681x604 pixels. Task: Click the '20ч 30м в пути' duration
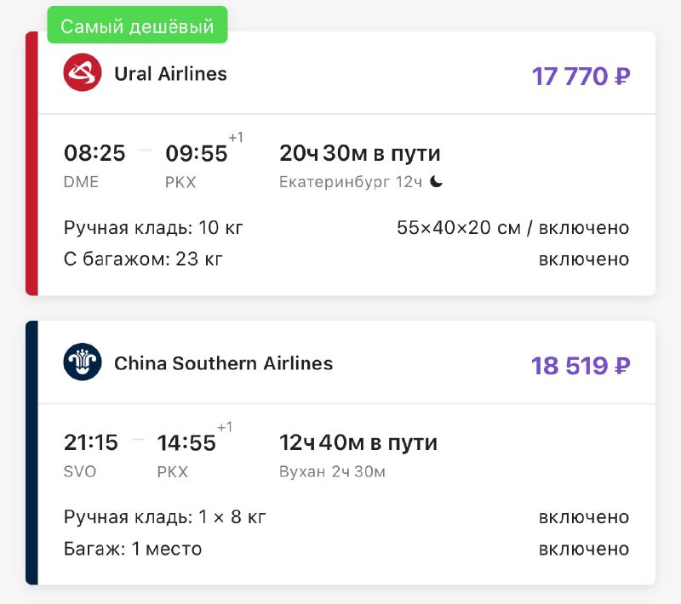360,153
